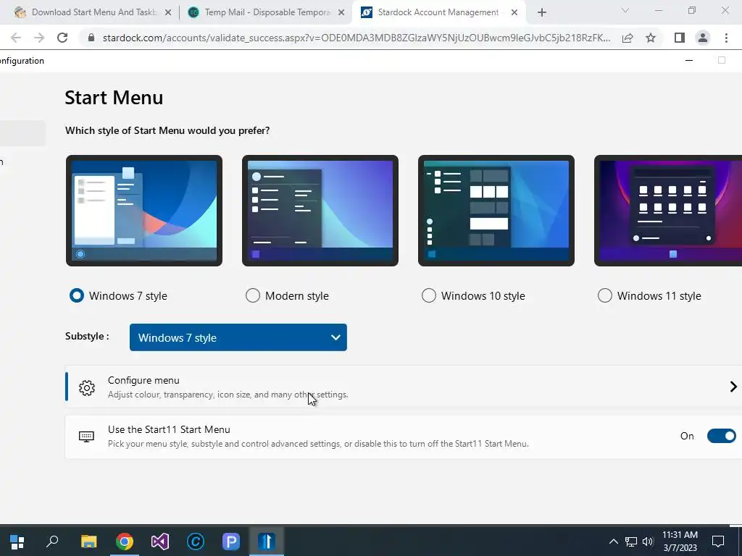Select the Windows 11 style radio button
The width and height of the screenshot is (742, 556).
tap(605, 295)
